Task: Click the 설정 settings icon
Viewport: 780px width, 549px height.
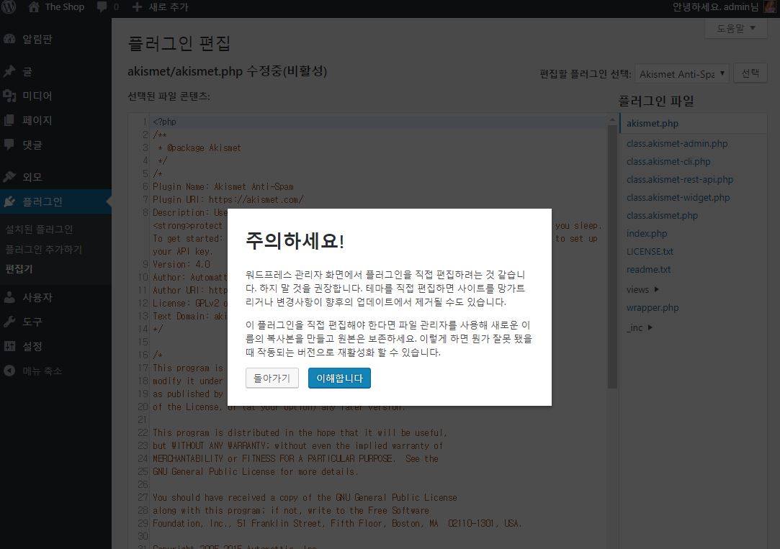Action: point(9,346)
